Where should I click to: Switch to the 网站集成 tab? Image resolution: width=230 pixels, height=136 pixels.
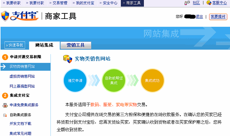pos(44,45)
